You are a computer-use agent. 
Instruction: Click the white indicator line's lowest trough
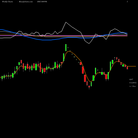(89, 43)
